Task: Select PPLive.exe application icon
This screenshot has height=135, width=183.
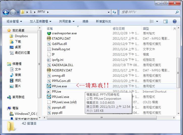Action: tap(49, 86)
